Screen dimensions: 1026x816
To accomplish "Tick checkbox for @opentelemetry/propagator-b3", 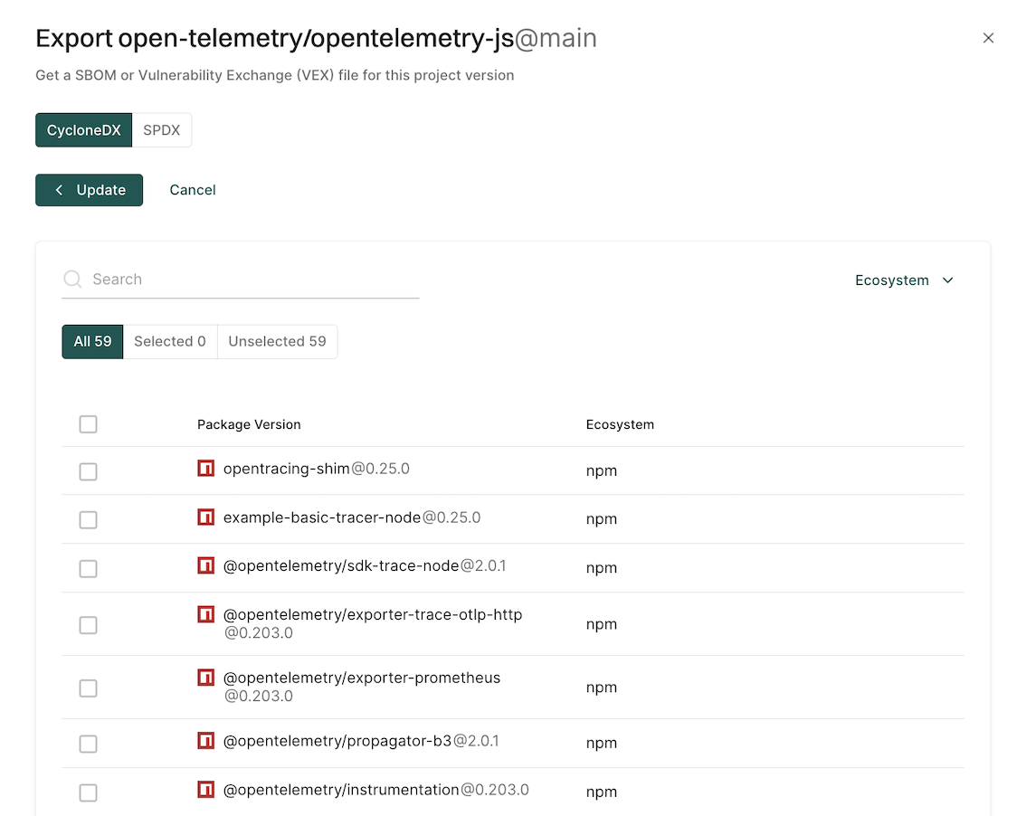I will point(88,744).
